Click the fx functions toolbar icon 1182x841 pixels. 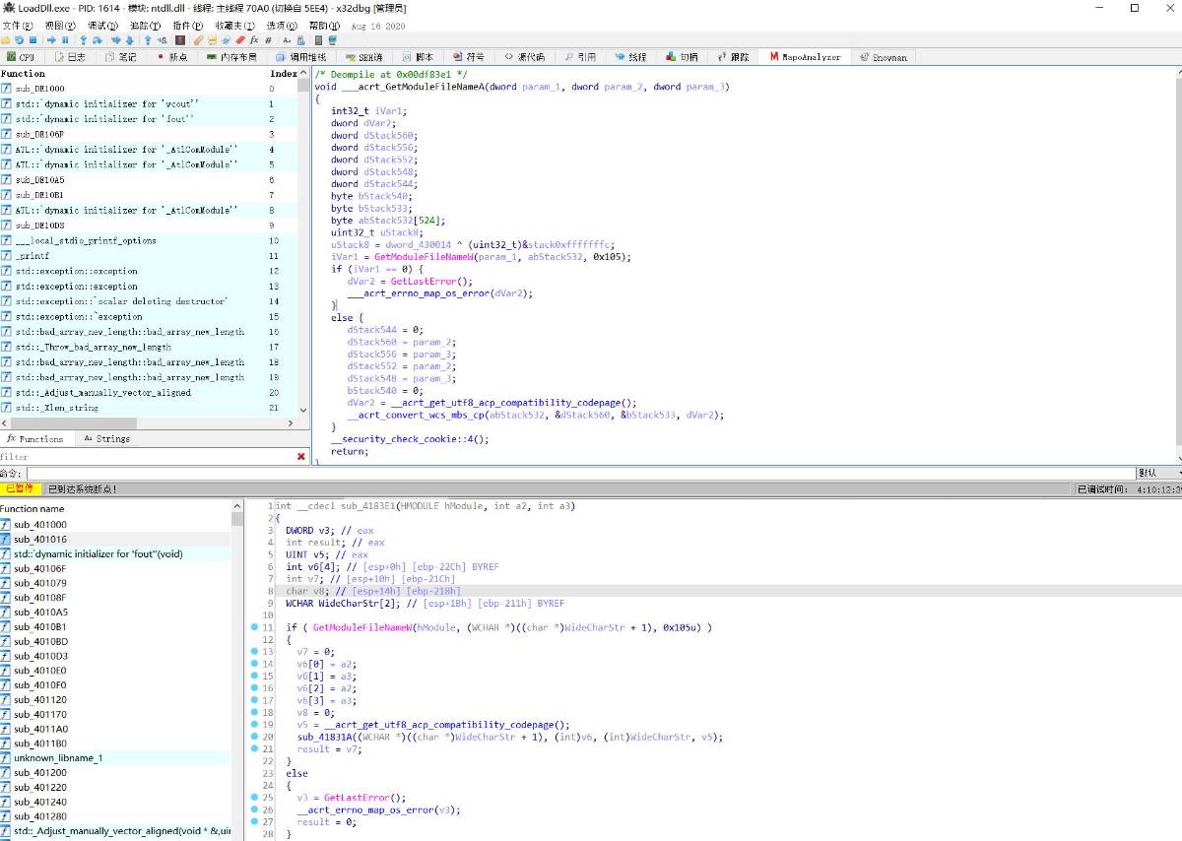click(254, 40)
